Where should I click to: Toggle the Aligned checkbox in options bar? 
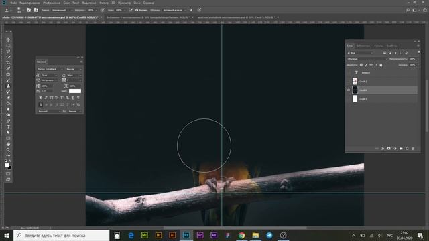(x=137, y=10)
